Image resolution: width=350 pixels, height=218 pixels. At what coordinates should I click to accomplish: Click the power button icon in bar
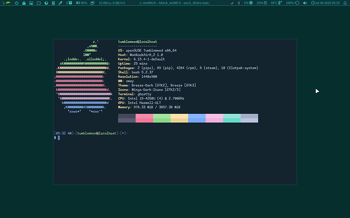click(17, 3)
